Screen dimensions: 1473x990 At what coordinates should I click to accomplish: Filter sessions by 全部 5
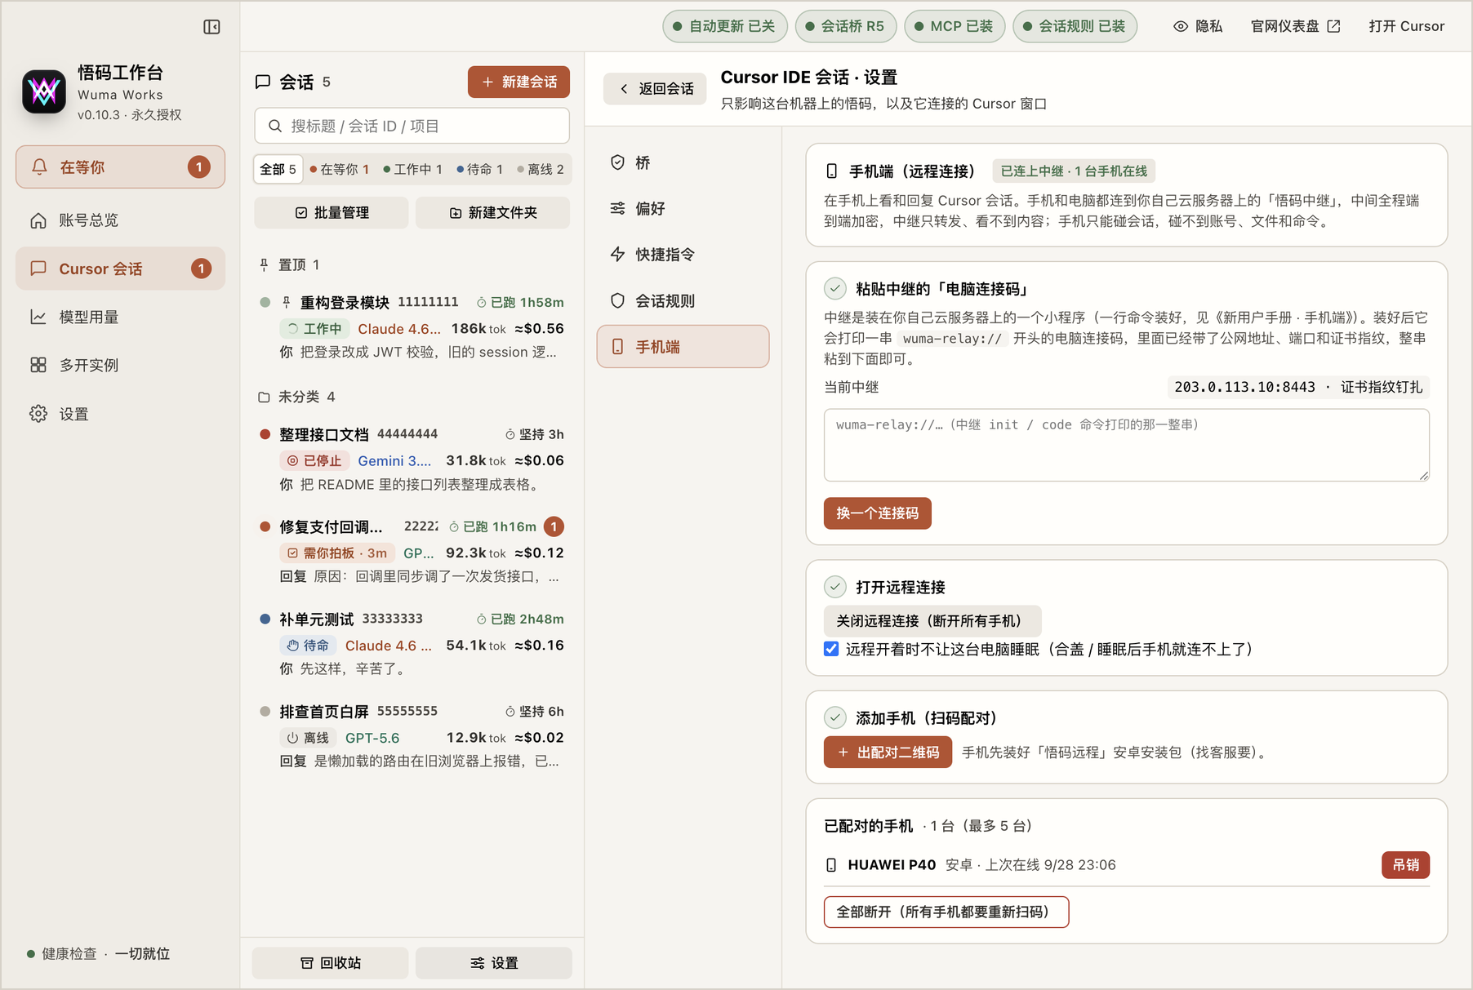[278, 169]
